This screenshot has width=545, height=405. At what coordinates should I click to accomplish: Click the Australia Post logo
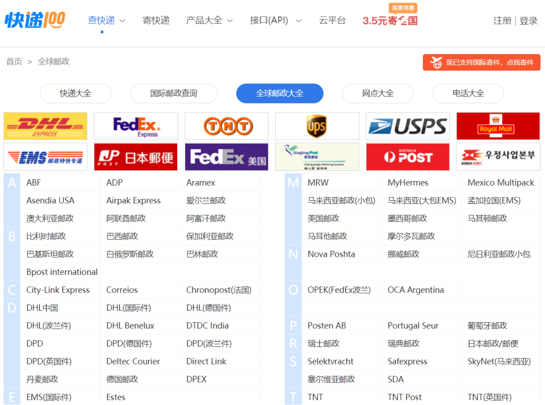(407, 157)
